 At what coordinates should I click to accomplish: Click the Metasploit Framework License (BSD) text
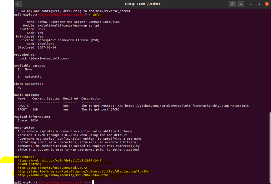coord(69,40)
